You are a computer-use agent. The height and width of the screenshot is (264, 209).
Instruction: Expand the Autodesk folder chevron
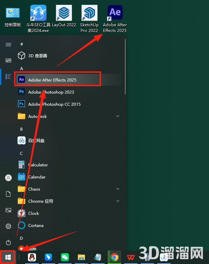[x=118, y=116]
